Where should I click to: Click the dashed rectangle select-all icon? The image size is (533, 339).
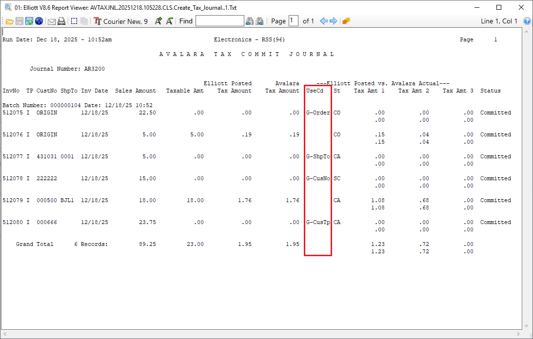point(74,21)
